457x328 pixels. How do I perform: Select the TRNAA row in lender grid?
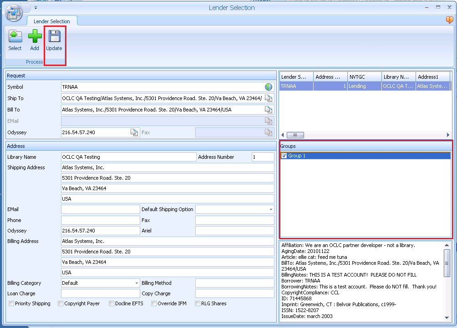(296, 86)
